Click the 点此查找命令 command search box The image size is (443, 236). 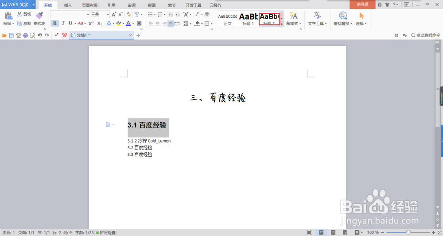[426, 35]
